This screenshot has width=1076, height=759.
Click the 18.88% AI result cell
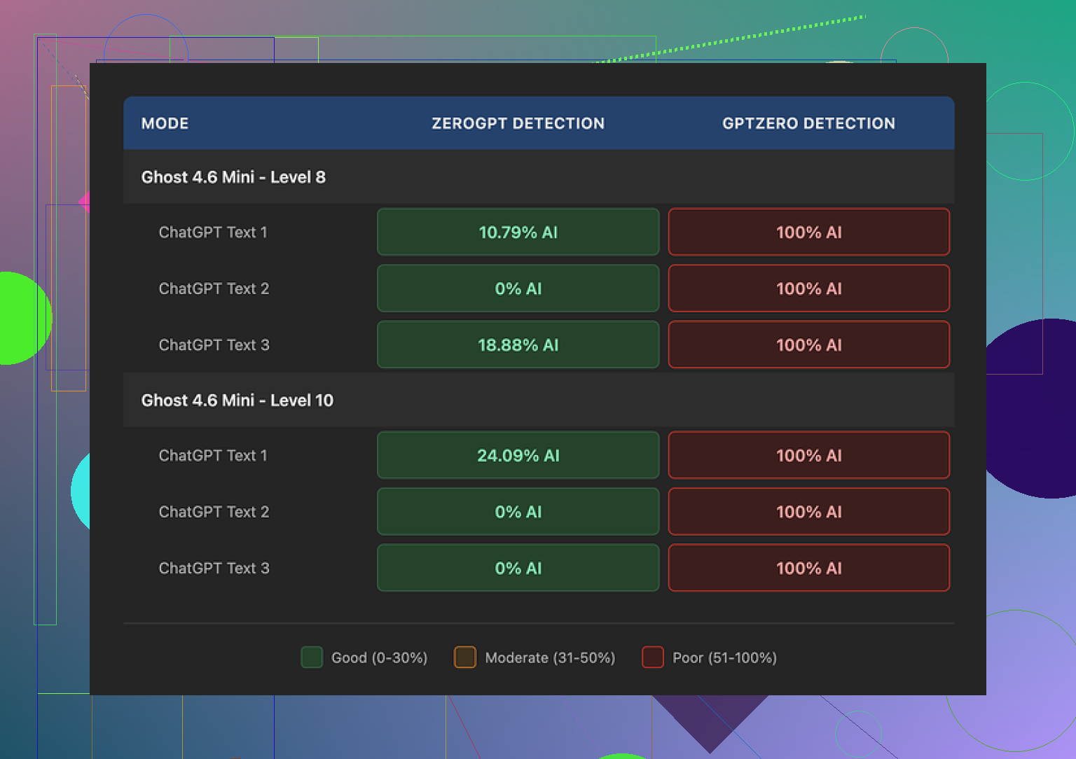518,345
